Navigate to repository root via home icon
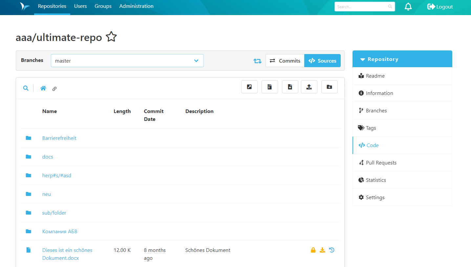 coord(43,88)
